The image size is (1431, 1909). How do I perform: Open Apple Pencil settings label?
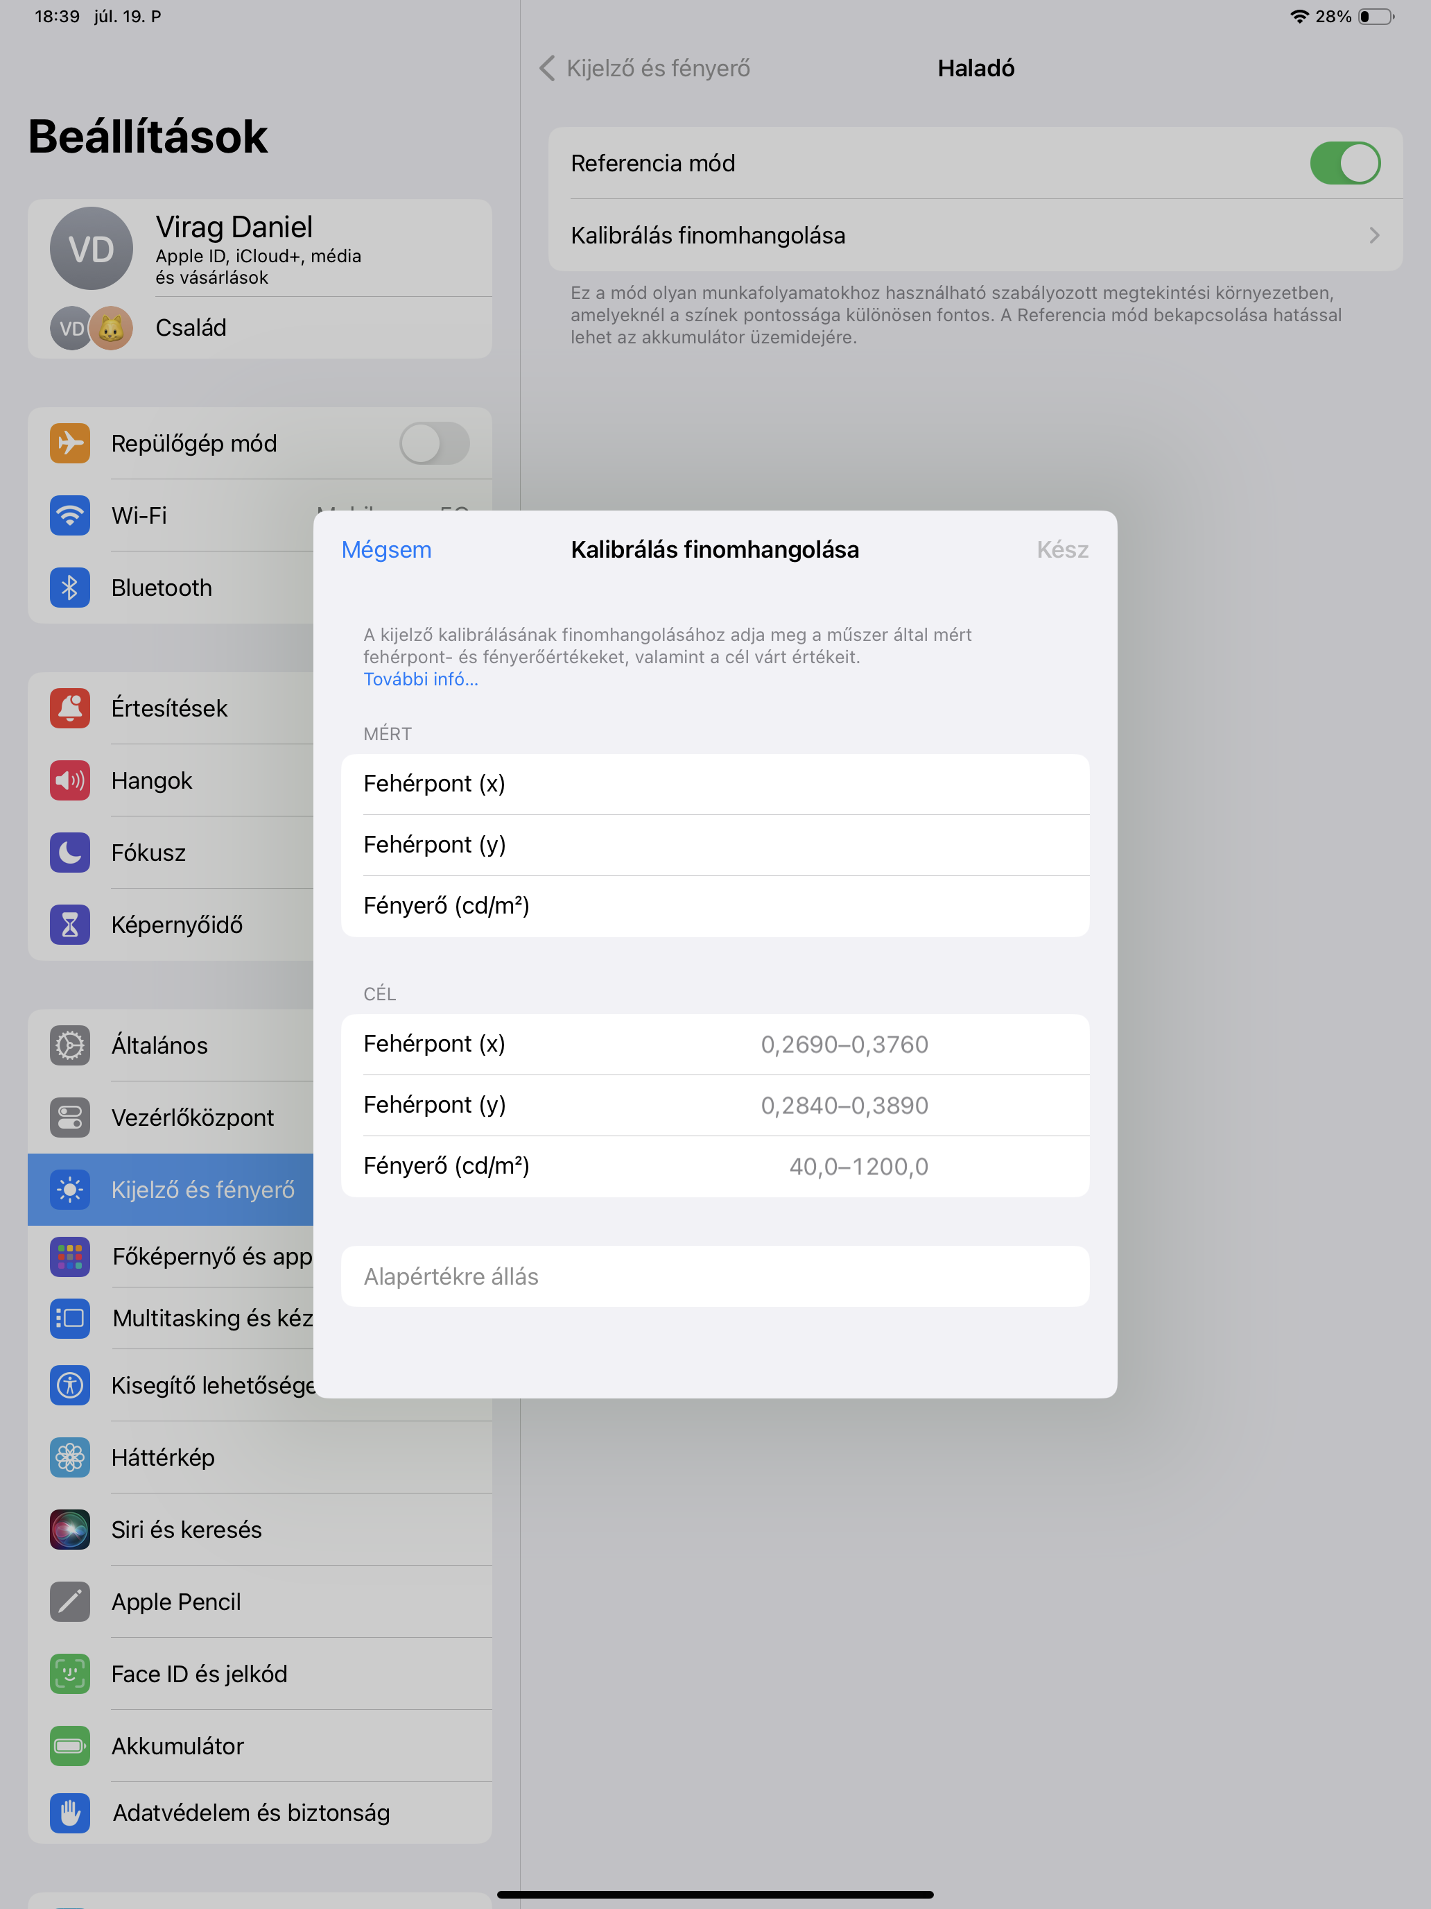176,1602
